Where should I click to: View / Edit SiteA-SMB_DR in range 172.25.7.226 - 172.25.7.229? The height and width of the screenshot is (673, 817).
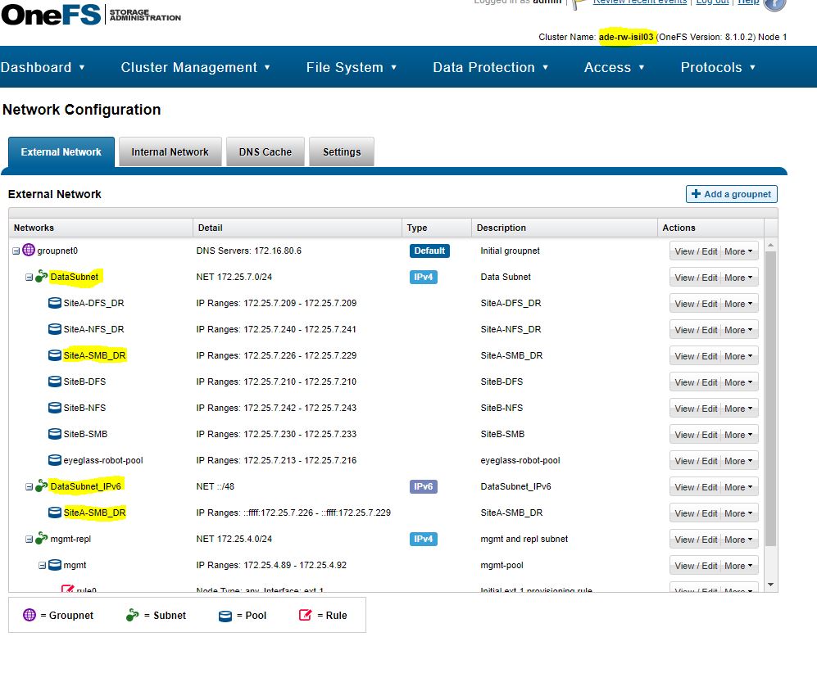[696, 356]
